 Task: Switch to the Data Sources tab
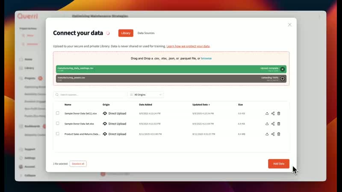(x=146, y=33)
